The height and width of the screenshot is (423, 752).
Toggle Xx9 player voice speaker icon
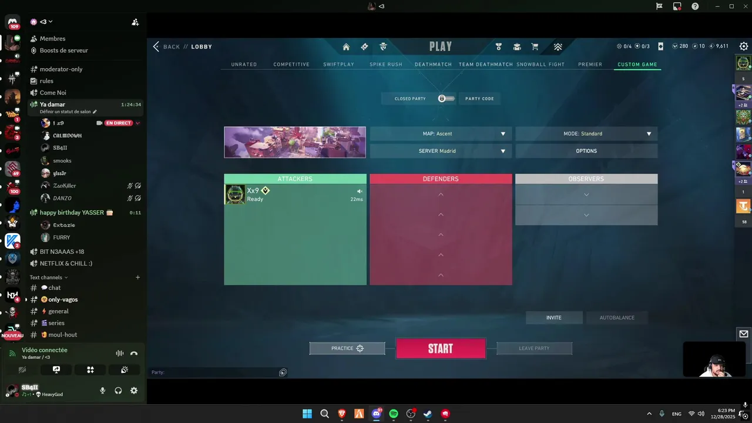360,191
